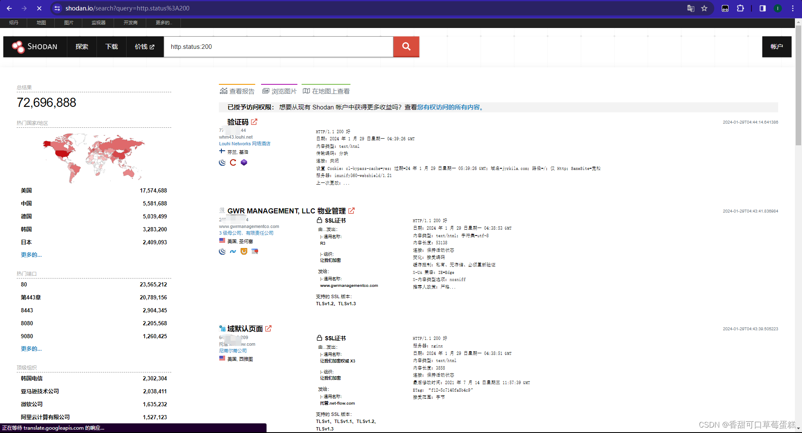
Task: Click the Shodan logo
Action: [x=35, y=47]
